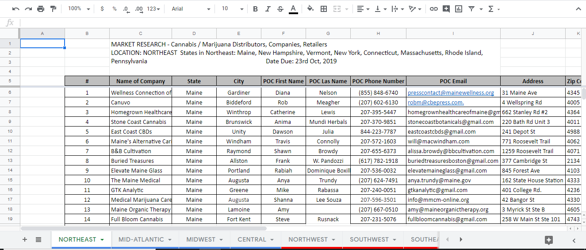
Task: Switch to the MIDWEST sheet tab
Action: 200,239
